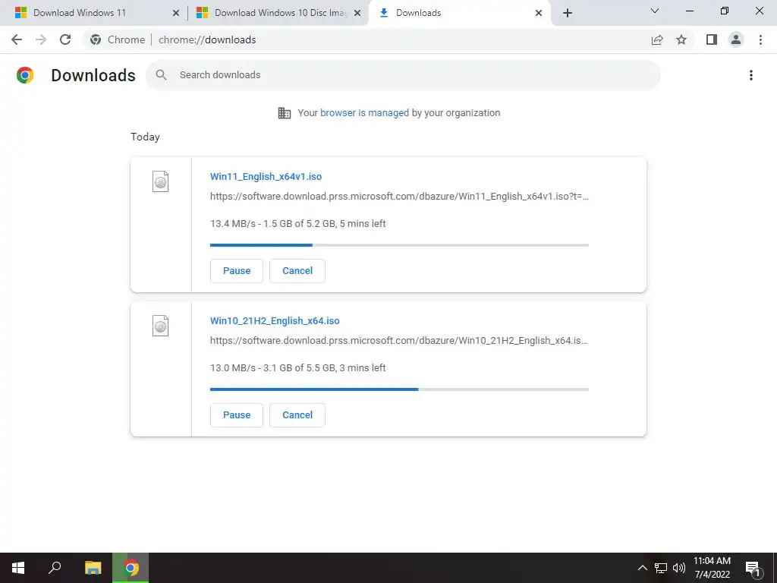Share this page via the share icon
Image resolution: width=777 pixels, height=583 pixels.
click(657, 39)
